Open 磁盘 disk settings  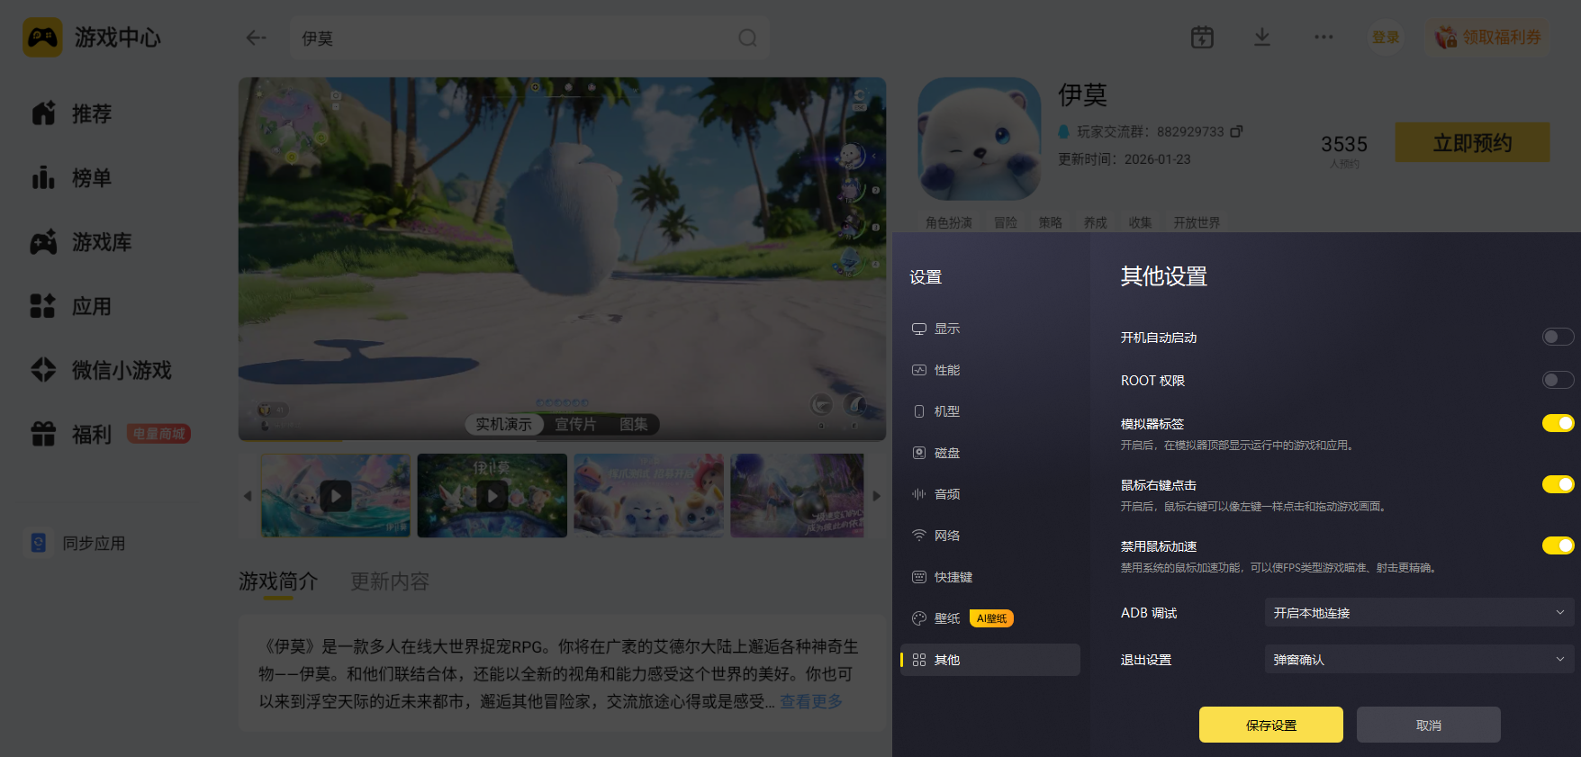pyautogui.click(x=990, y=453)
